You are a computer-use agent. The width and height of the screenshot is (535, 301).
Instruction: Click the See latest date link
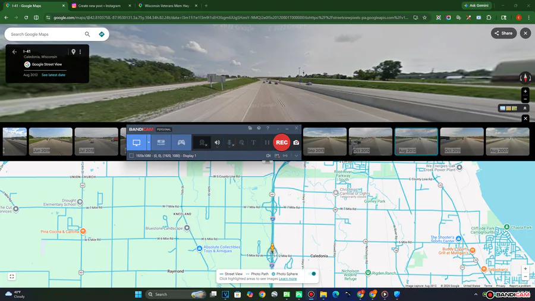pyautogui.click(x=53, y=75)
